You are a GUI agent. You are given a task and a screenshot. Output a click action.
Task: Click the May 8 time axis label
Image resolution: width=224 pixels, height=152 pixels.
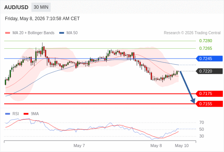pos(156,146)
